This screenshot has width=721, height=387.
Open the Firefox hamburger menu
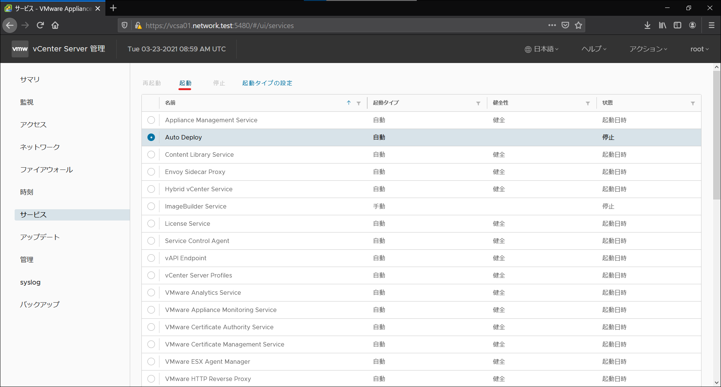point(711,25)
